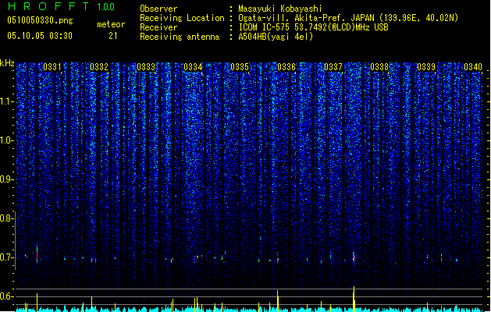The height and width of the screenshot is (312, 491).
Task: Click the Receiving Location label
Action: click(182, 18)
